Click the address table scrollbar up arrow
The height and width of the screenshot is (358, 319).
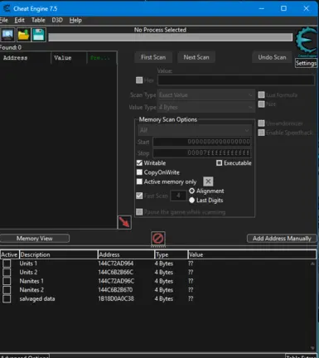point(312,264)
